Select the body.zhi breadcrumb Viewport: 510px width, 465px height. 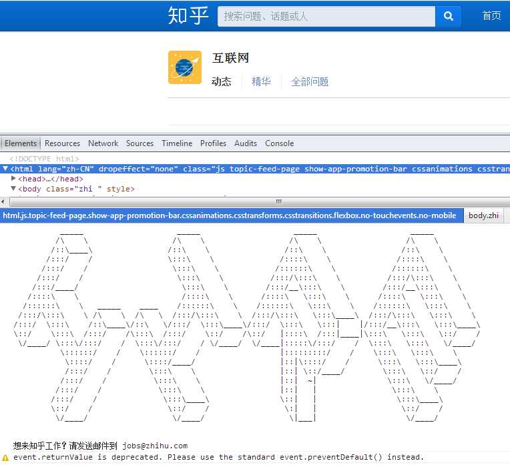pos(484,215)
